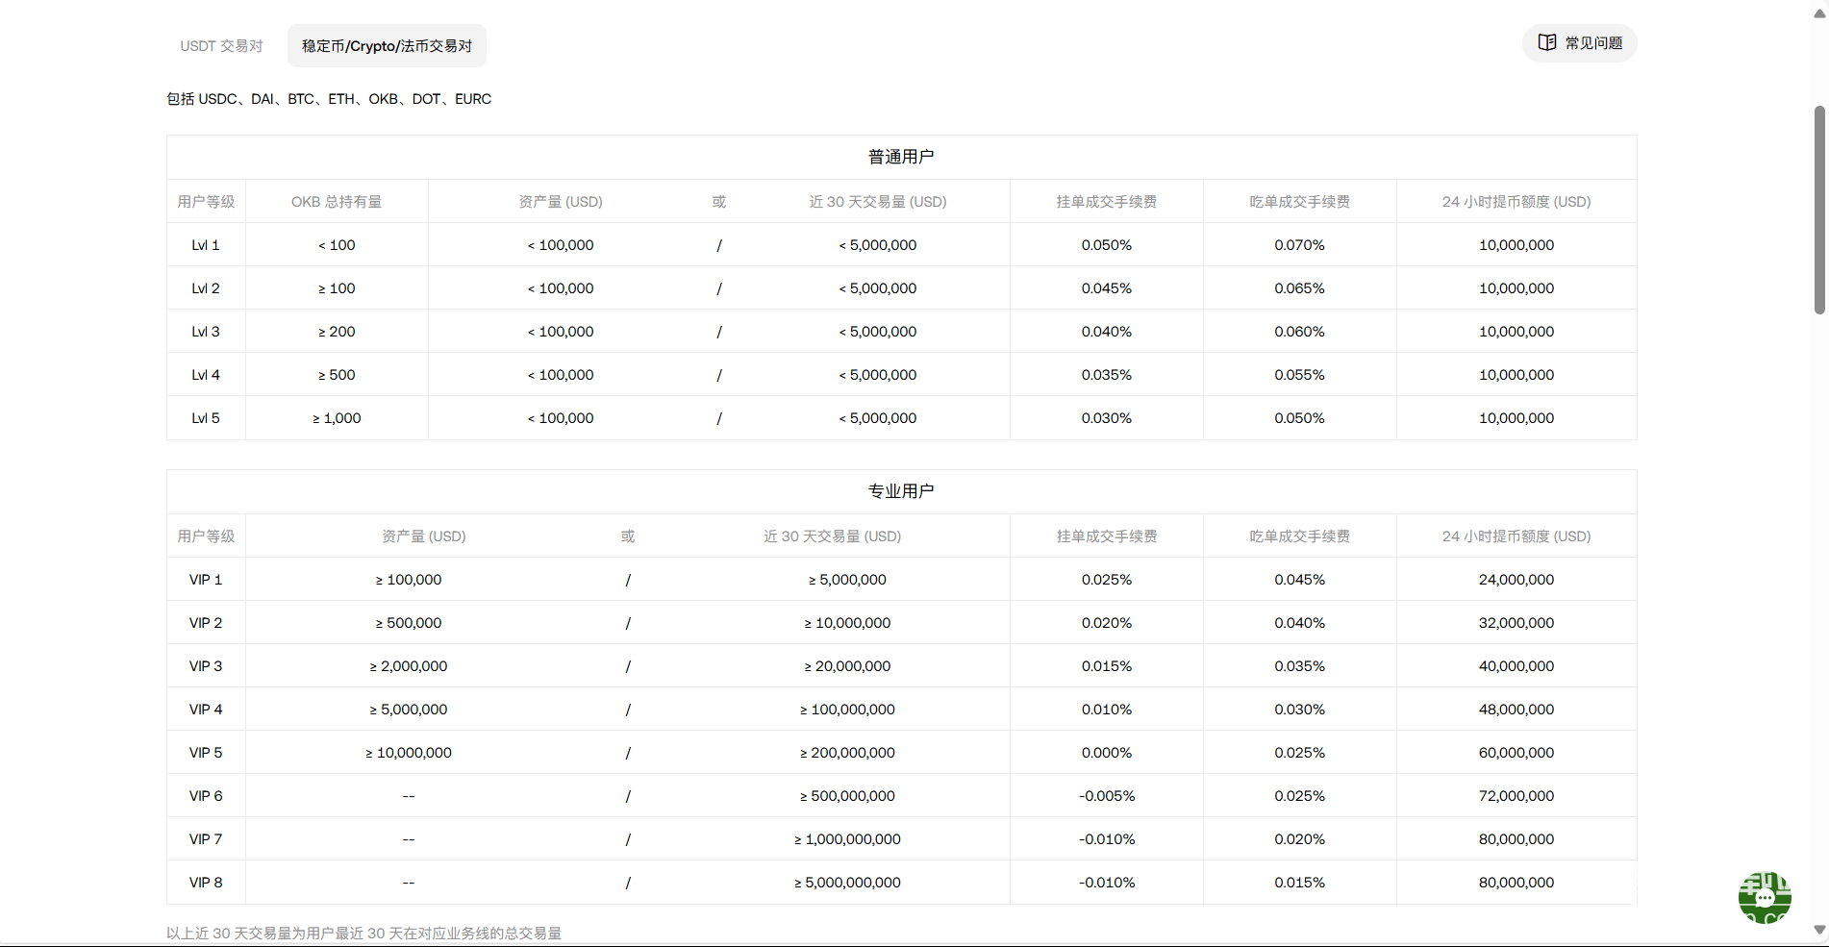Click the '≥ 1,000' OKB holding cell
Screen dimensions: 1829x947
click(337, 418)
